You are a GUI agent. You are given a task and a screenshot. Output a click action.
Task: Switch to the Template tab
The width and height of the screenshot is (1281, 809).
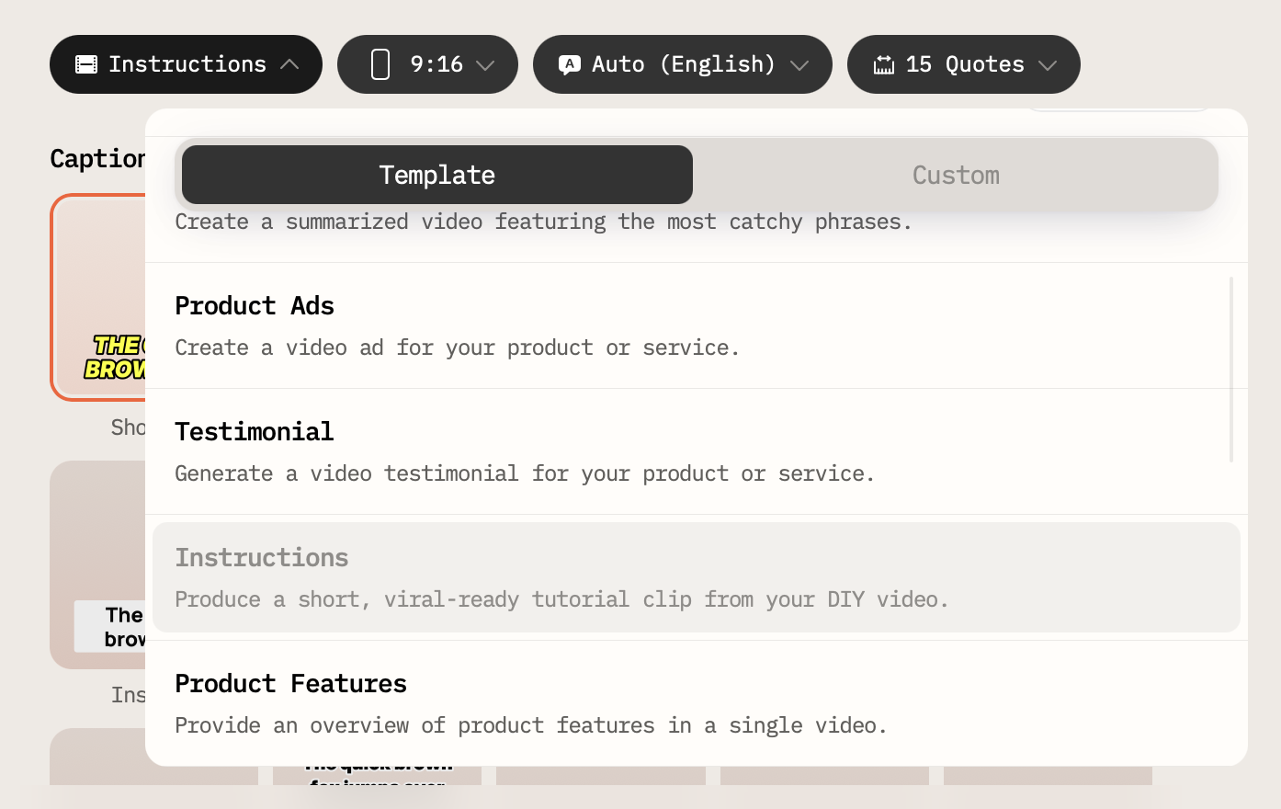click(436, 175)
